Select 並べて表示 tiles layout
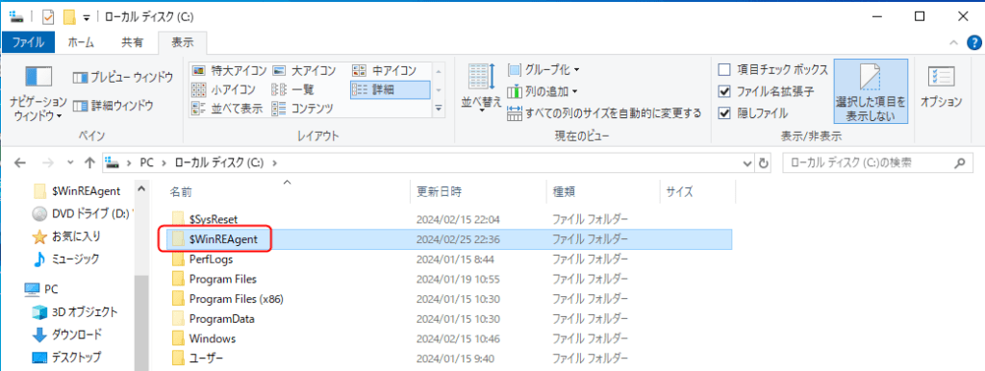Screen dimensions: 985x371 pos(226,109)
